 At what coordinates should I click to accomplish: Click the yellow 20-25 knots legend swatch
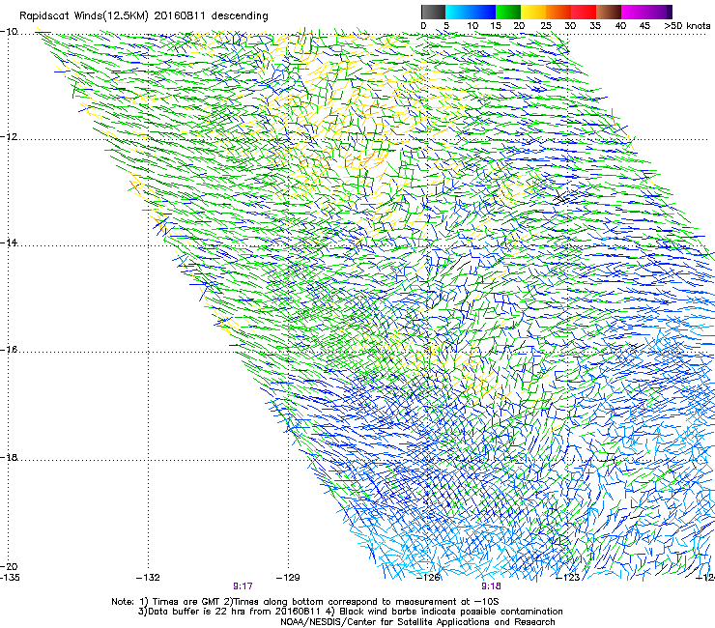[x=533, y=12]
